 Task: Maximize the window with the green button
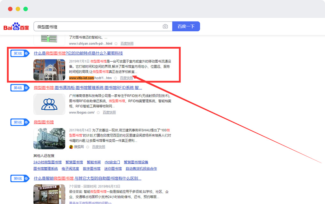click(26, 9)
